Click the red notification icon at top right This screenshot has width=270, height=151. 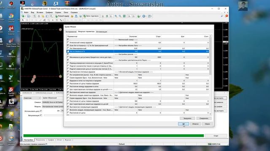tap(227, 16)
